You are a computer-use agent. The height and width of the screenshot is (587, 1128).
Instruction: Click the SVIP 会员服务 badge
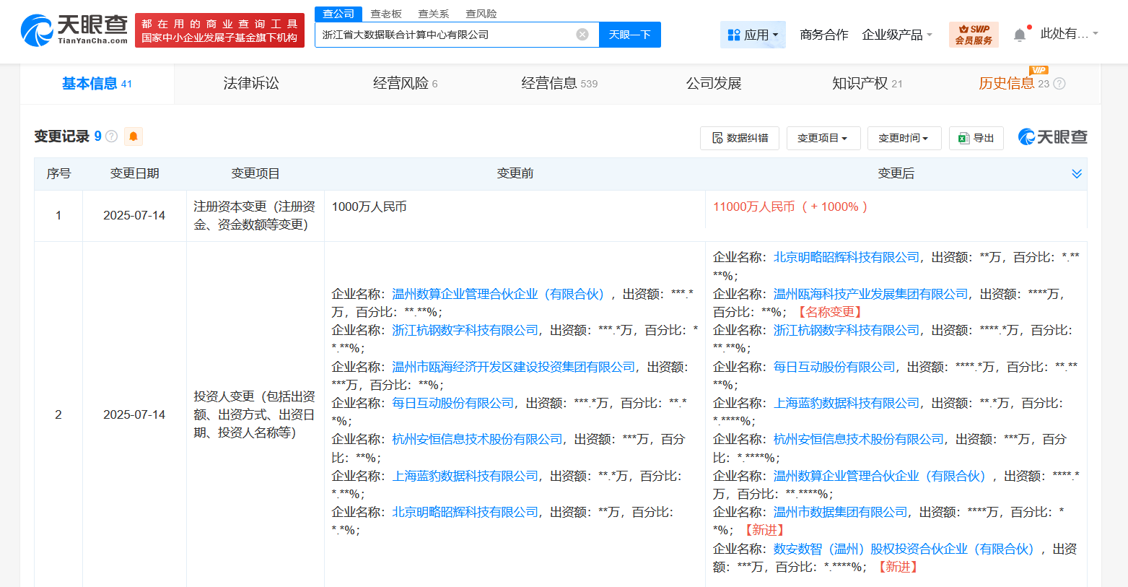(x=974, y=35)
